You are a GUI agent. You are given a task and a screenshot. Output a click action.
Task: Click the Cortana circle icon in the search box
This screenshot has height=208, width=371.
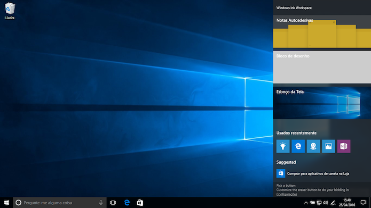click(x=18, y=203)
